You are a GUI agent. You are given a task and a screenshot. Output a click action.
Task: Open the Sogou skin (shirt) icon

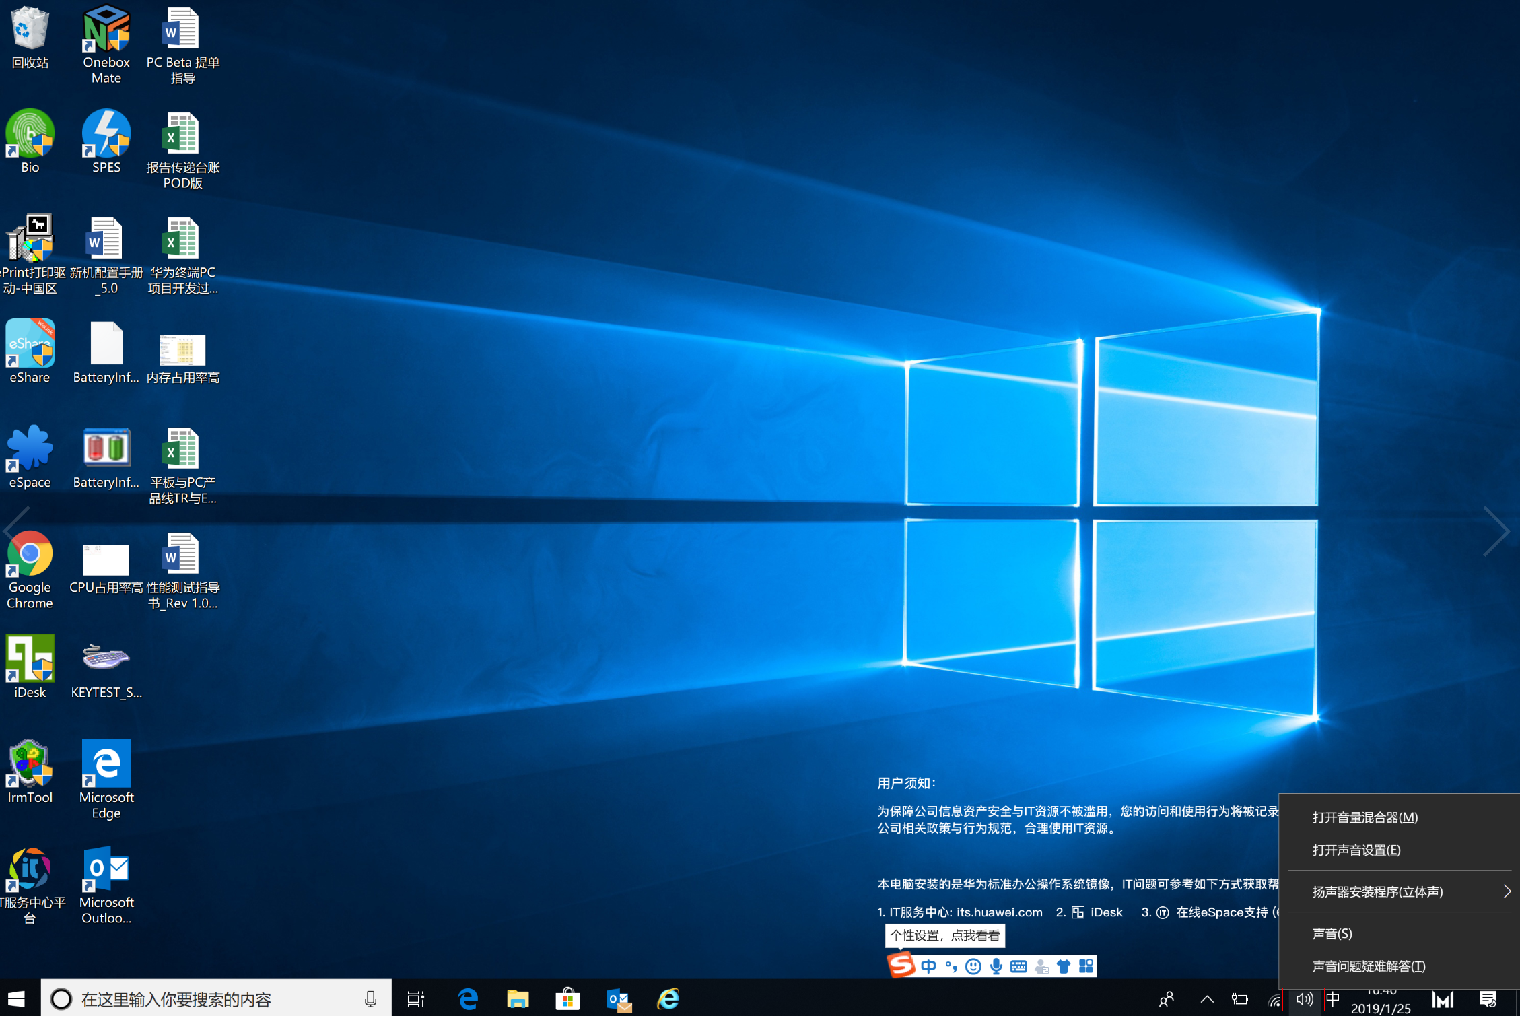[x=1064, y=967]
